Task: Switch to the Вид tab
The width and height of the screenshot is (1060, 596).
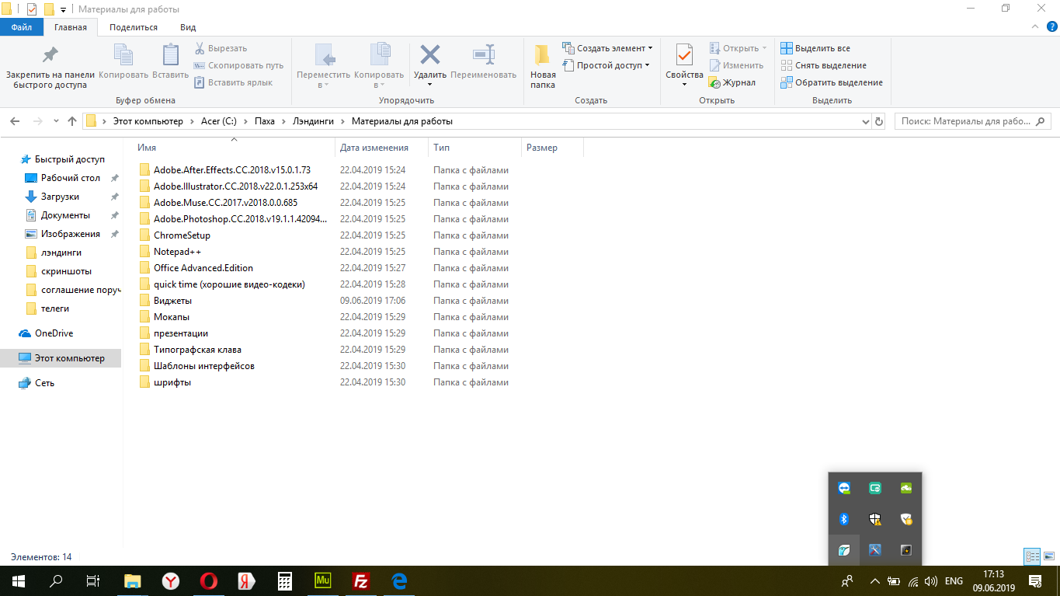Action: coord(188,27)
